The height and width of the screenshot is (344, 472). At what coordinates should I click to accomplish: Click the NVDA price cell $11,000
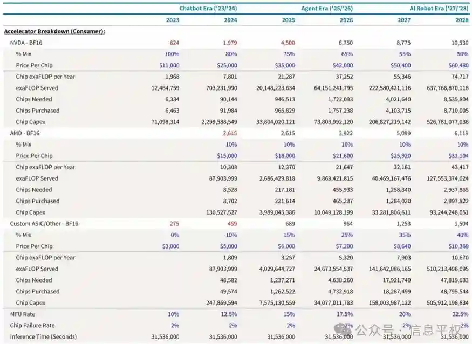[166, 65]
